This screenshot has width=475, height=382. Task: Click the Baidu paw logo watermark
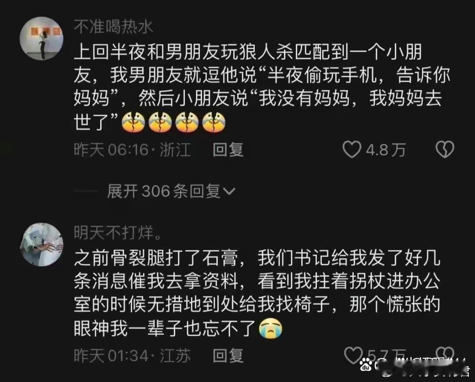pyautogui.click(x=366, y=364)
